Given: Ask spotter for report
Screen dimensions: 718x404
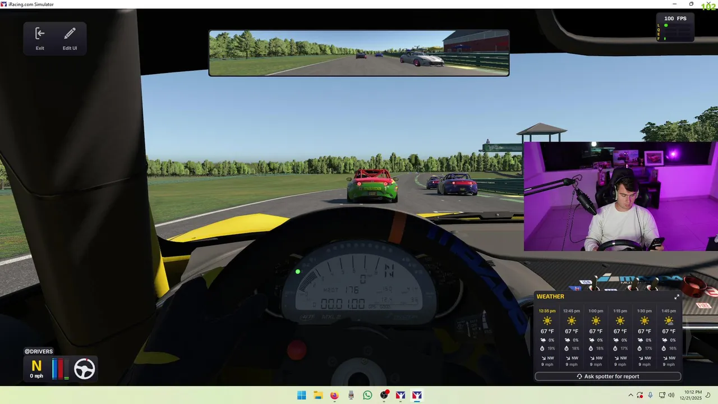Looking at the screenshot, I should pos(608,377).
